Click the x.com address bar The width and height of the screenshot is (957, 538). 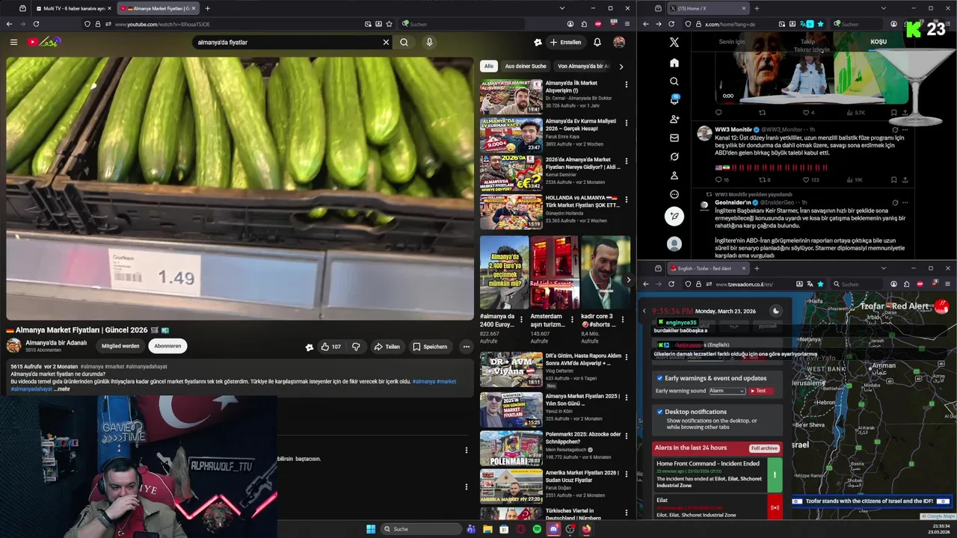pos(740,24)
